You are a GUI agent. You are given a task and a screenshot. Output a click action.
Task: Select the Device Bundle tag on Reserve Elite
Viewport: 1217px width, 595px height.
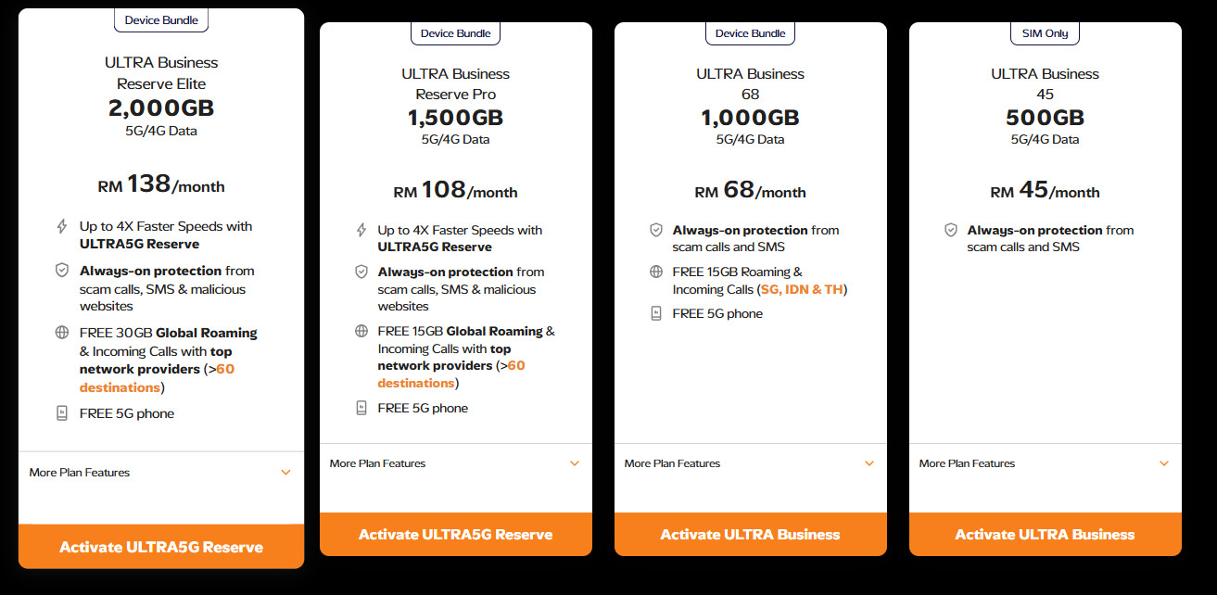(160, 19)
